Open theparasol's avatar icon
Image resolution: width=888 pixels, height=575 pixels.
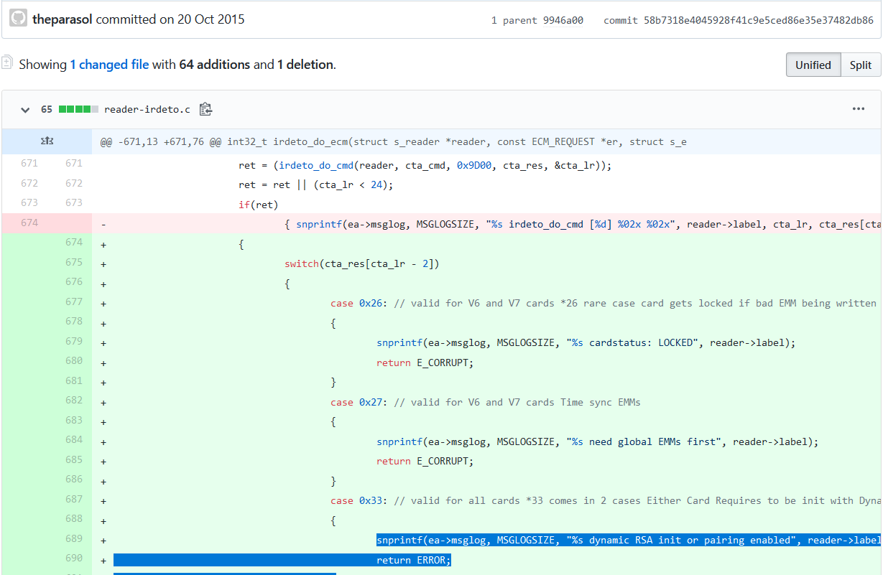tap(19, 19)
